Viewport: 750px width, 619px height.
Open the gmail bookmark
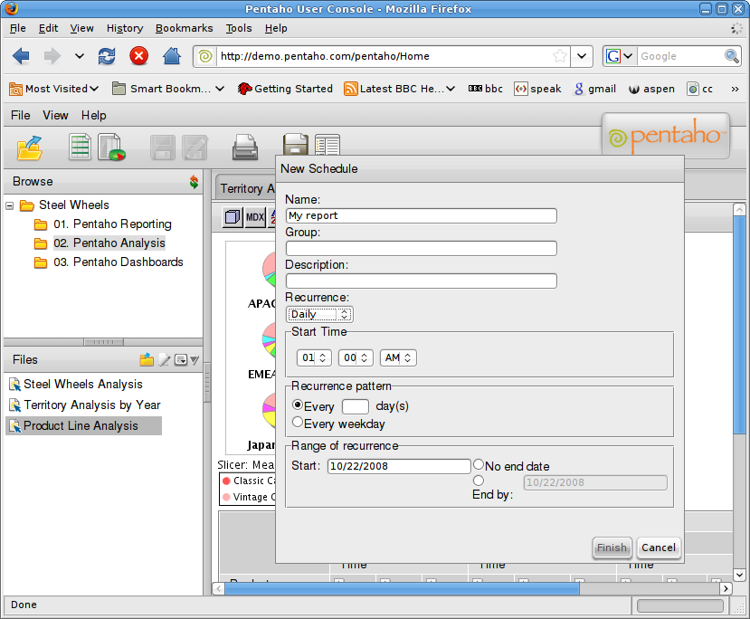click(595, 89)
